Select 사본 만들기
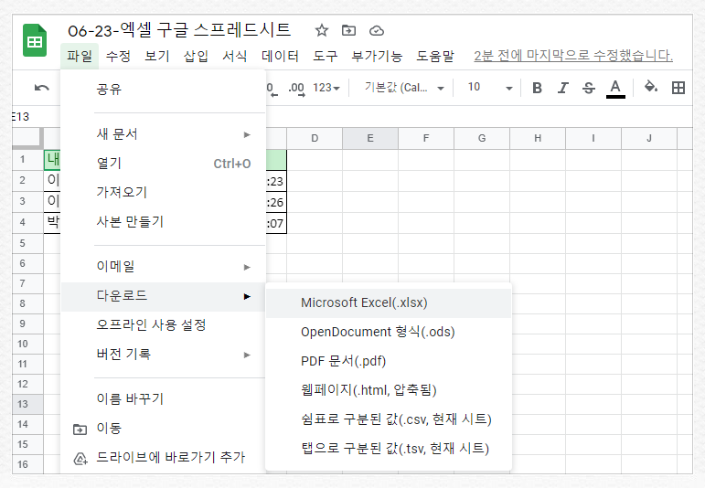 pyautogui.click(x=163, y=221)
